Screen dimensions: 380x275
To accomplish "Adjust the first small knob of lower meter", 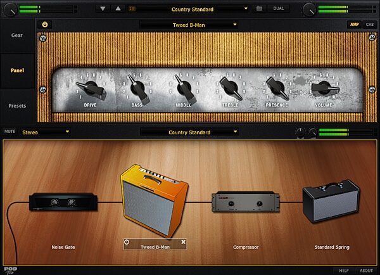I will [x=300, y=132].
